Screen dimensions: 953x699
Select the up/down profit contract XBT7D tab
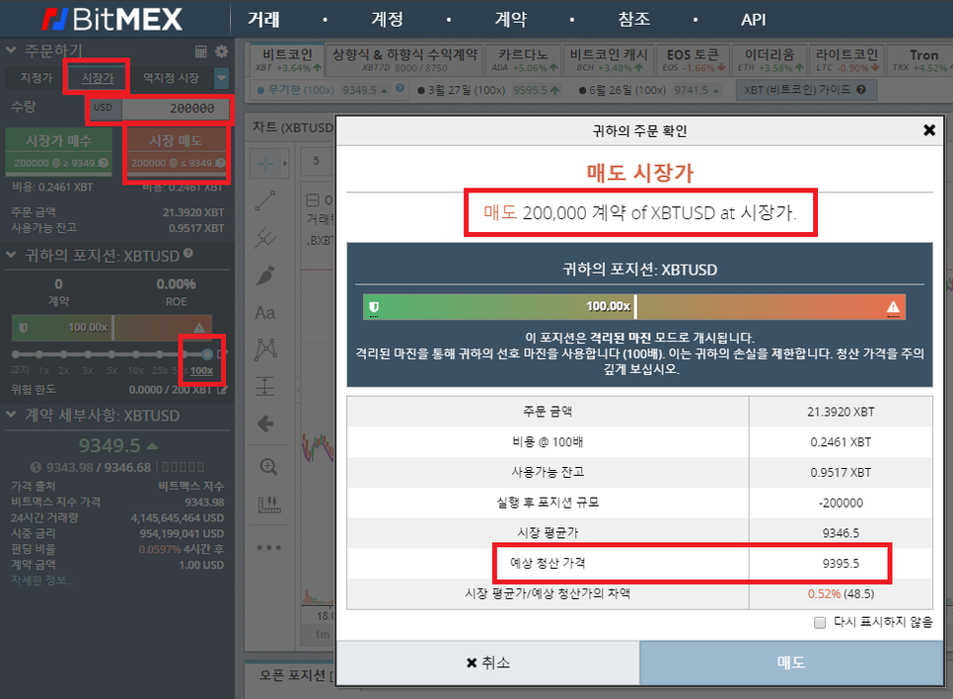coord(404,60)
